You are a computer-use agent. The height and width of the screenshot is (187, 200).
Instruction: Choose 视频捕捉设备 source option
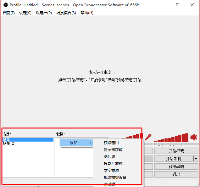pos(115,177)
